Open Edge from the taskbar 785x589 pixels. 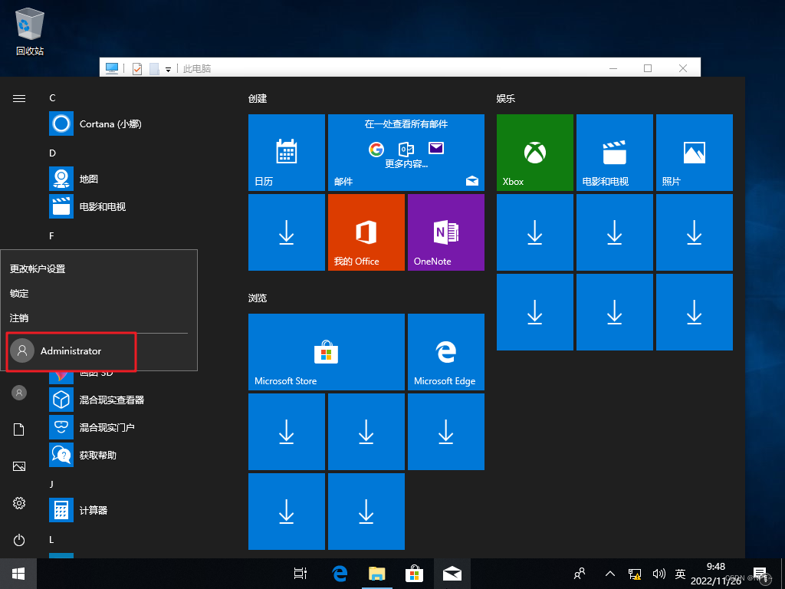pos(340,574)
